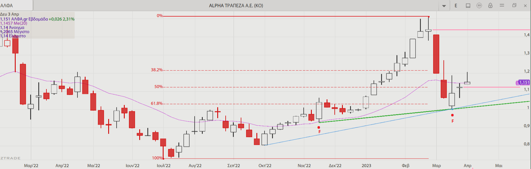Select the Fibonacci 61.8% level label
The height and width of the screenshot is (169, 531).
[x=157, y=104]
